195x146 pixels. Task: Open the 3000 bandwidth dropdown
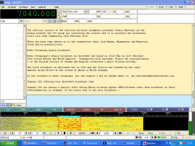click(x=45, y=21)
